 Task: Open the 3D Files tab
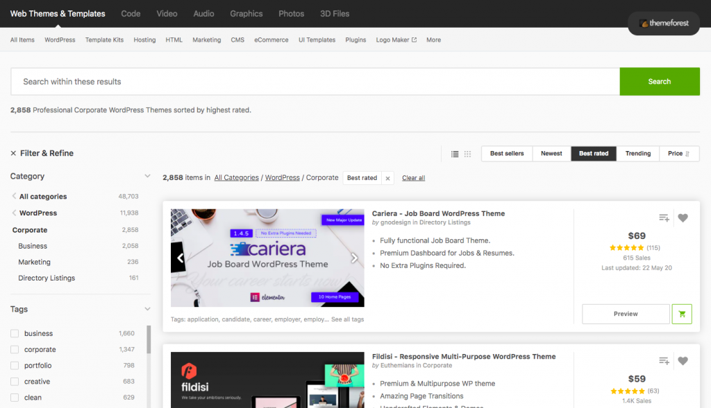click(335, 14)
